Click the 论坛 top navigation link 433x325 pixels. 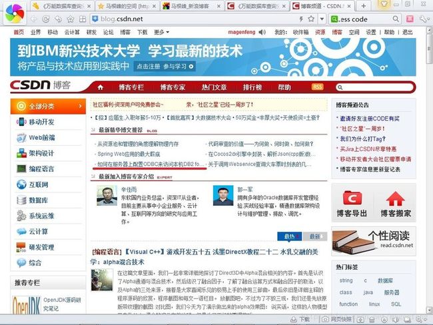(108, 32)
